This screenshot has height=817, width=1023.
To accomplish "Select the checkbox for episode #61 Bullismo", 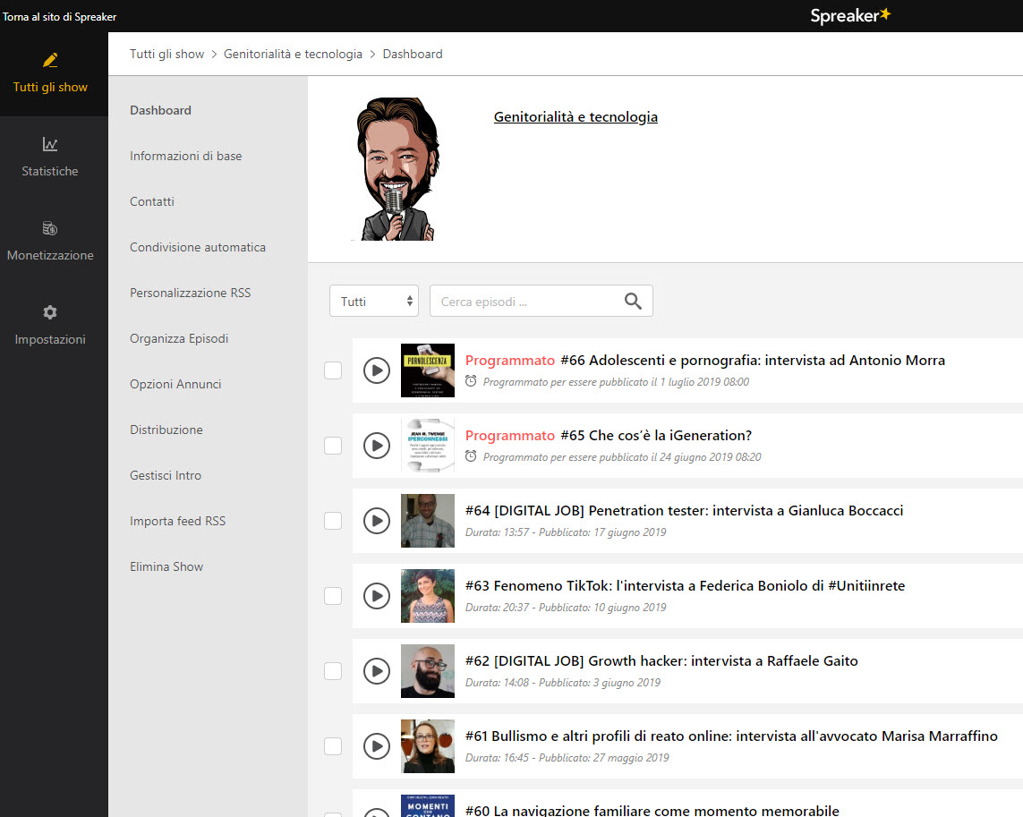I will (333, 746).
